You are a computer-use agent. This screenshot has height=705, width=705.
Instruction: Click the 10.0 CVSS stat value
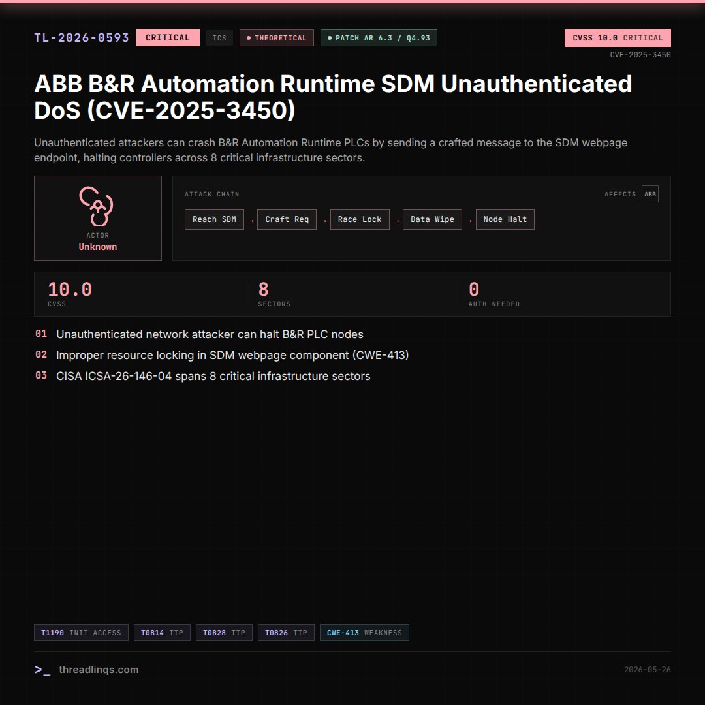click(70, 289)
